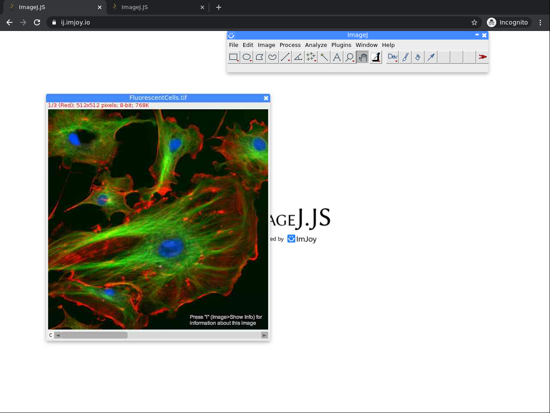Open the Edit menu
550x413 pixels.
[x=248, y=45]
